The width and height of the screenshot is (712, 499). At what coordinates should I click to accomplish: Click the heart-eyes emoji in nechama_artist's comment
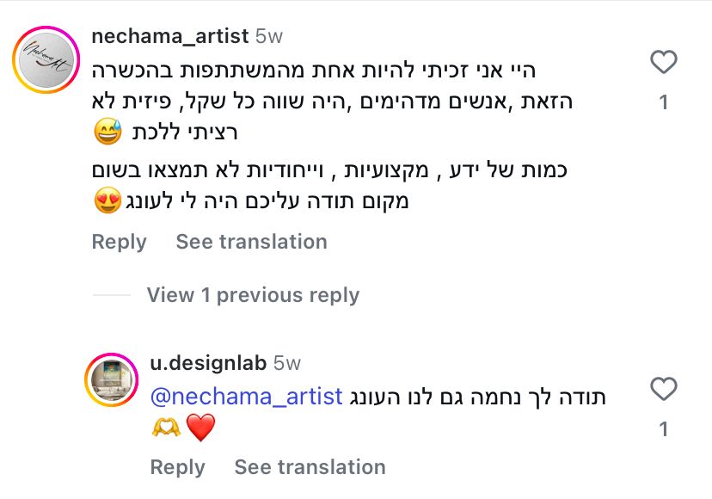[x=107, y=202]
